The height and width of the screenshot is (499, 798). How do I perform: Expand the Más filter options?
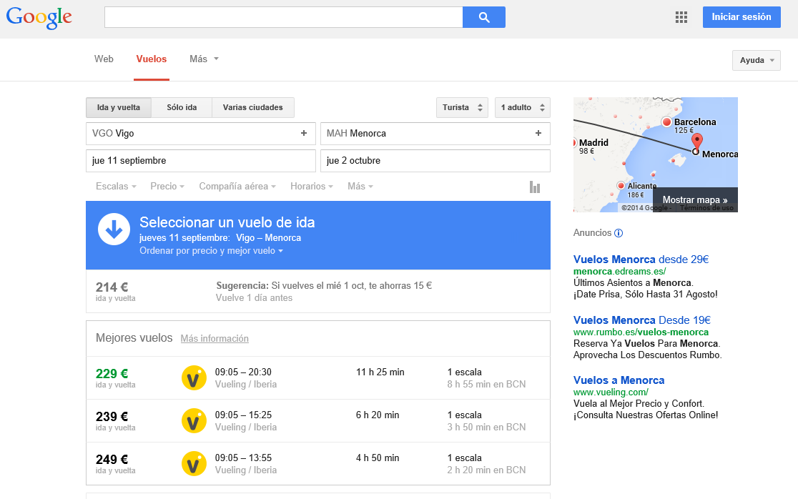pos(360,186)
